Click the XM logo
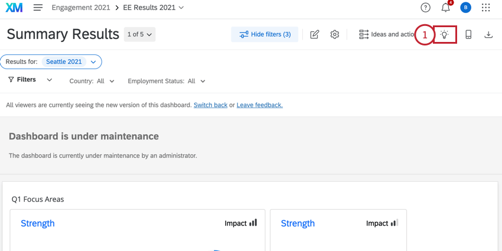 click(15, 8)
